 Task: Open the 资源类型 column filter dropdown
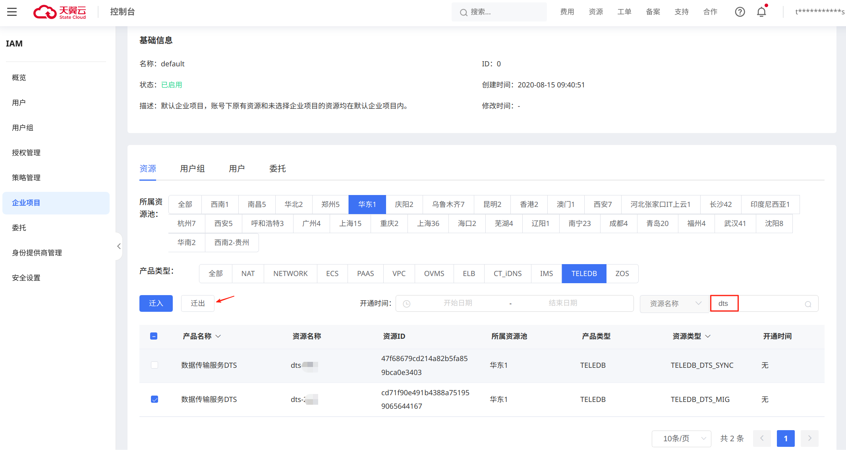tap(708, 336)
